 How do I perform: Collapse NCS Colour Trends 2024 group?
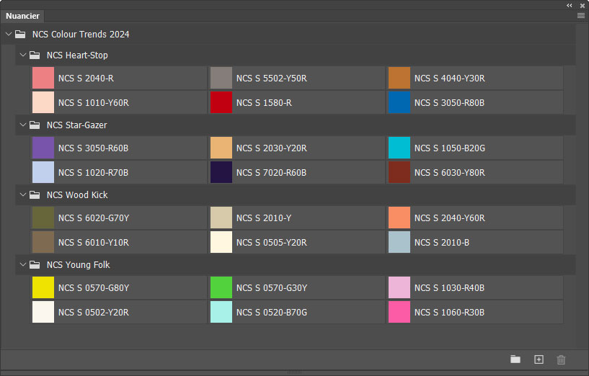tap(9, 34)
